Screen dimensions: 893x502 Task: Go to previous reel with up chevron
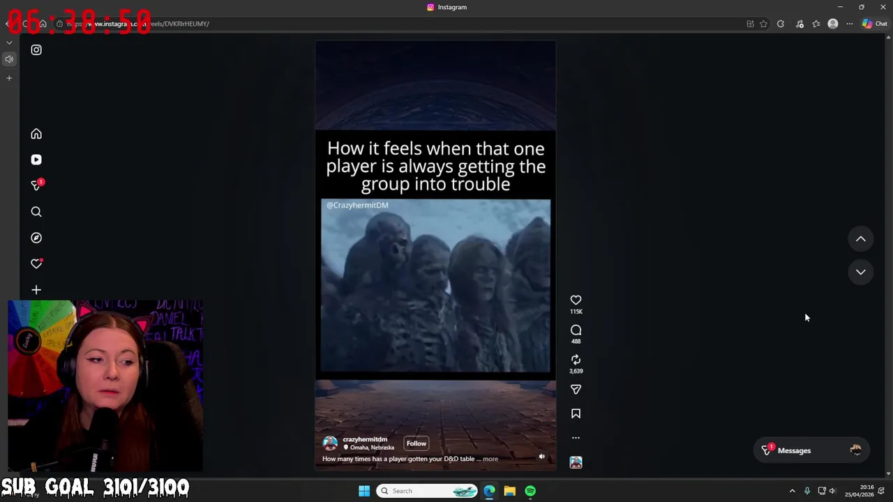(861, 239)
